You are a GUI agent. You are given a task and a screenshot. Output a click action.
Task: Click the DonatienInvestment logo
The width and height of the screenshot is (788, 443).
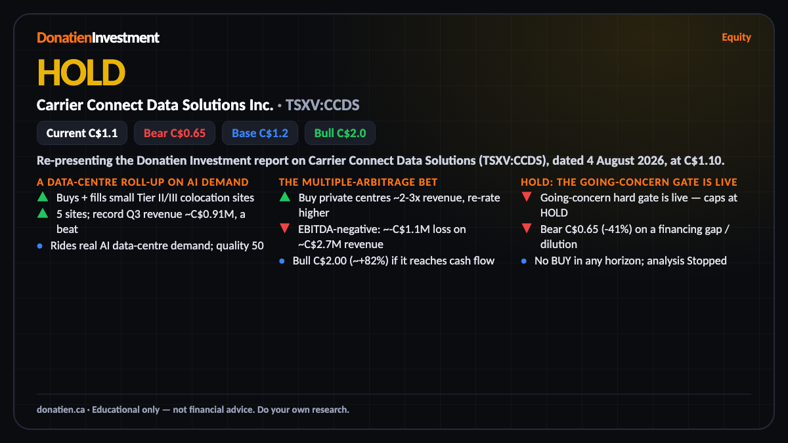click(98, 37)
